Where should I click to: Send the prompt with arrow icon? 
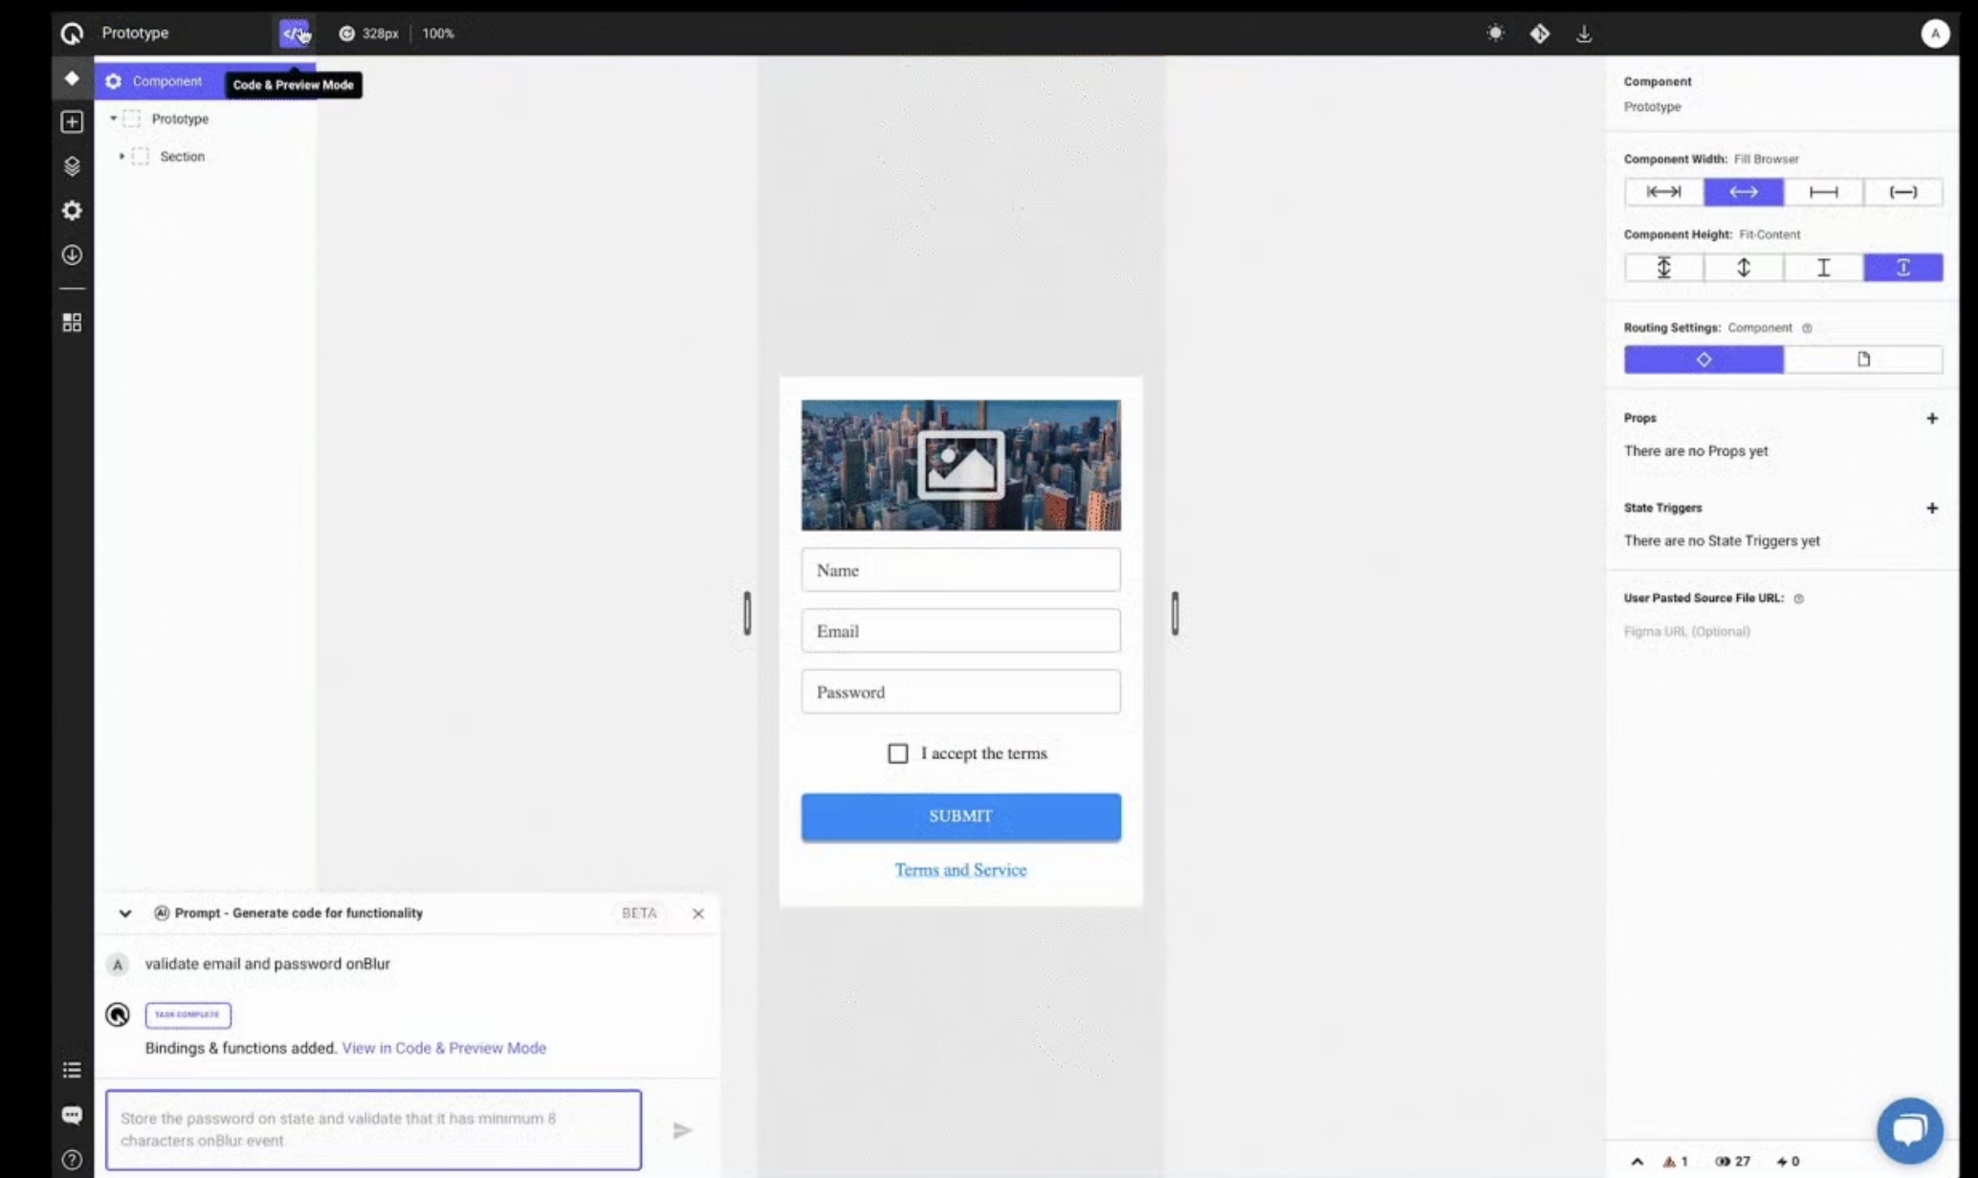(682, 1130)
